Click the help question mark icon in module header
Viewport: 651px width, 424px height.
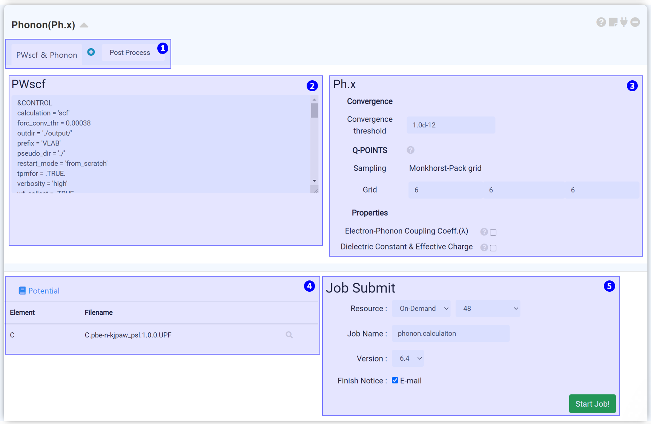(x=601, y=22)
